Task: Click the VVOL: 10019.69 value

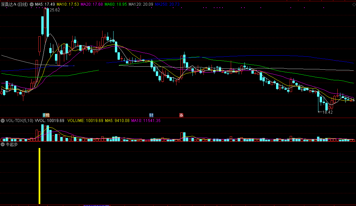Action: point(50,121)
